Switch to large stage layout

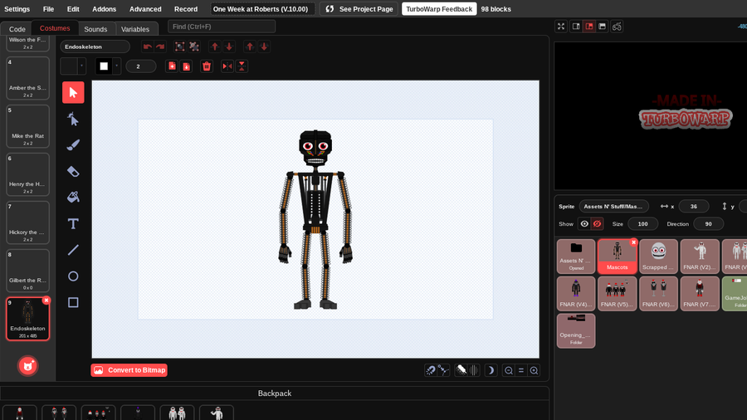(x=589, y=27)
